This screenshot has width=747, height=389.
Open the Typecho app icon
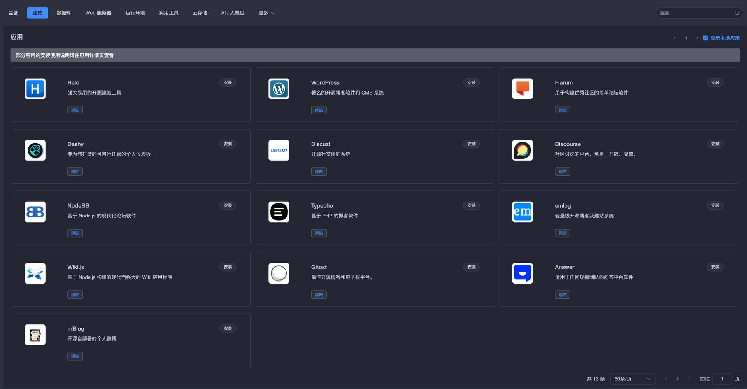coord(279,212)
